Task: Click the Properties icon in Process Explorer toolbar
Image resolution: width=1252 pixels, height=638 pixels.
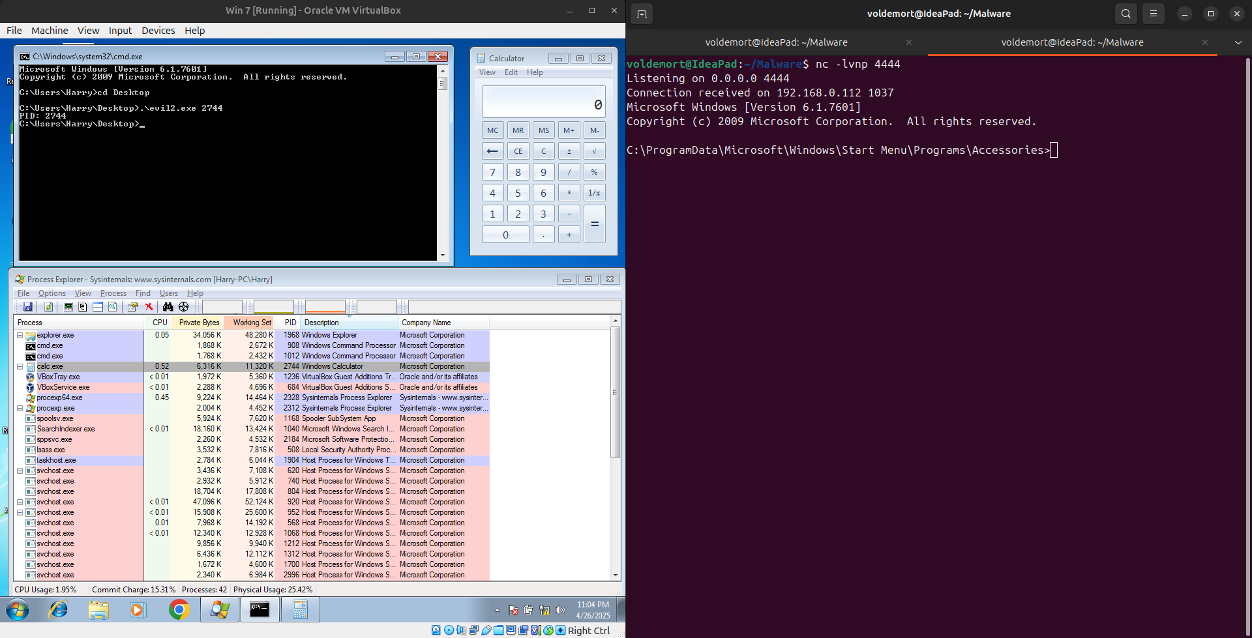Action: 133,307
